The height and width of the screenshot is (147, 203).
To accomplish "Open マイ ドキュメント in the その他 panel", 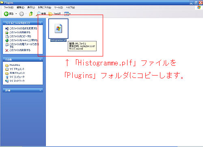I will (x=17, y=69).
